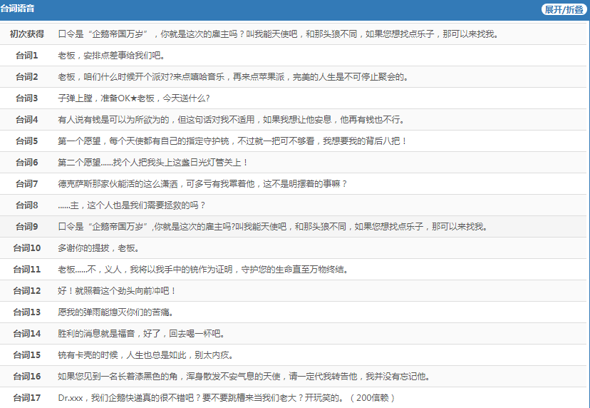The height and width of the screenshot is (408, 590).
Task: Select the 台词11 row label
Action: point(26,270)
